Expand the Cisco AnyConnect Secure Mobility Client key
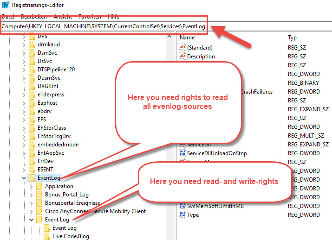Image resolution: width=332 pixels, height=240 pixels. [x=31, y=211]
